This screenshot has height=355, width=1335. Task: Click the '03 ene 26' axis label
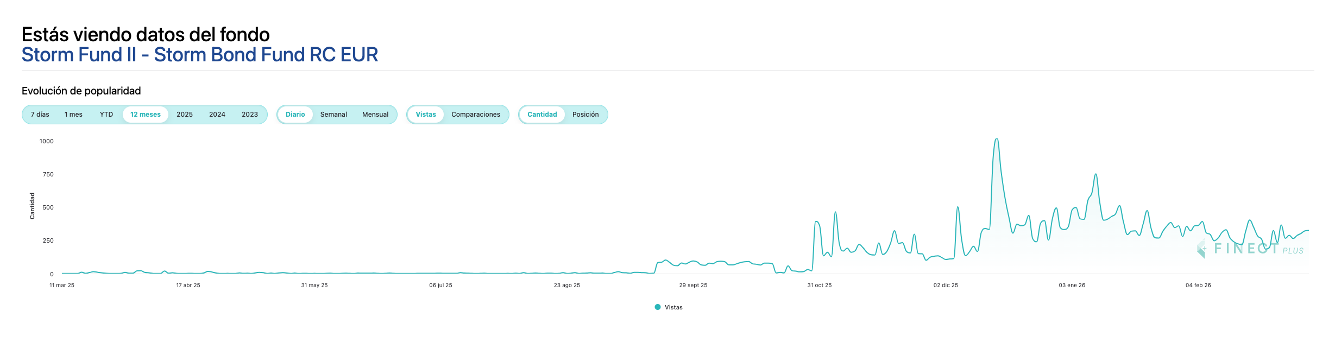pyautogui.click(x=1072, y=286)
